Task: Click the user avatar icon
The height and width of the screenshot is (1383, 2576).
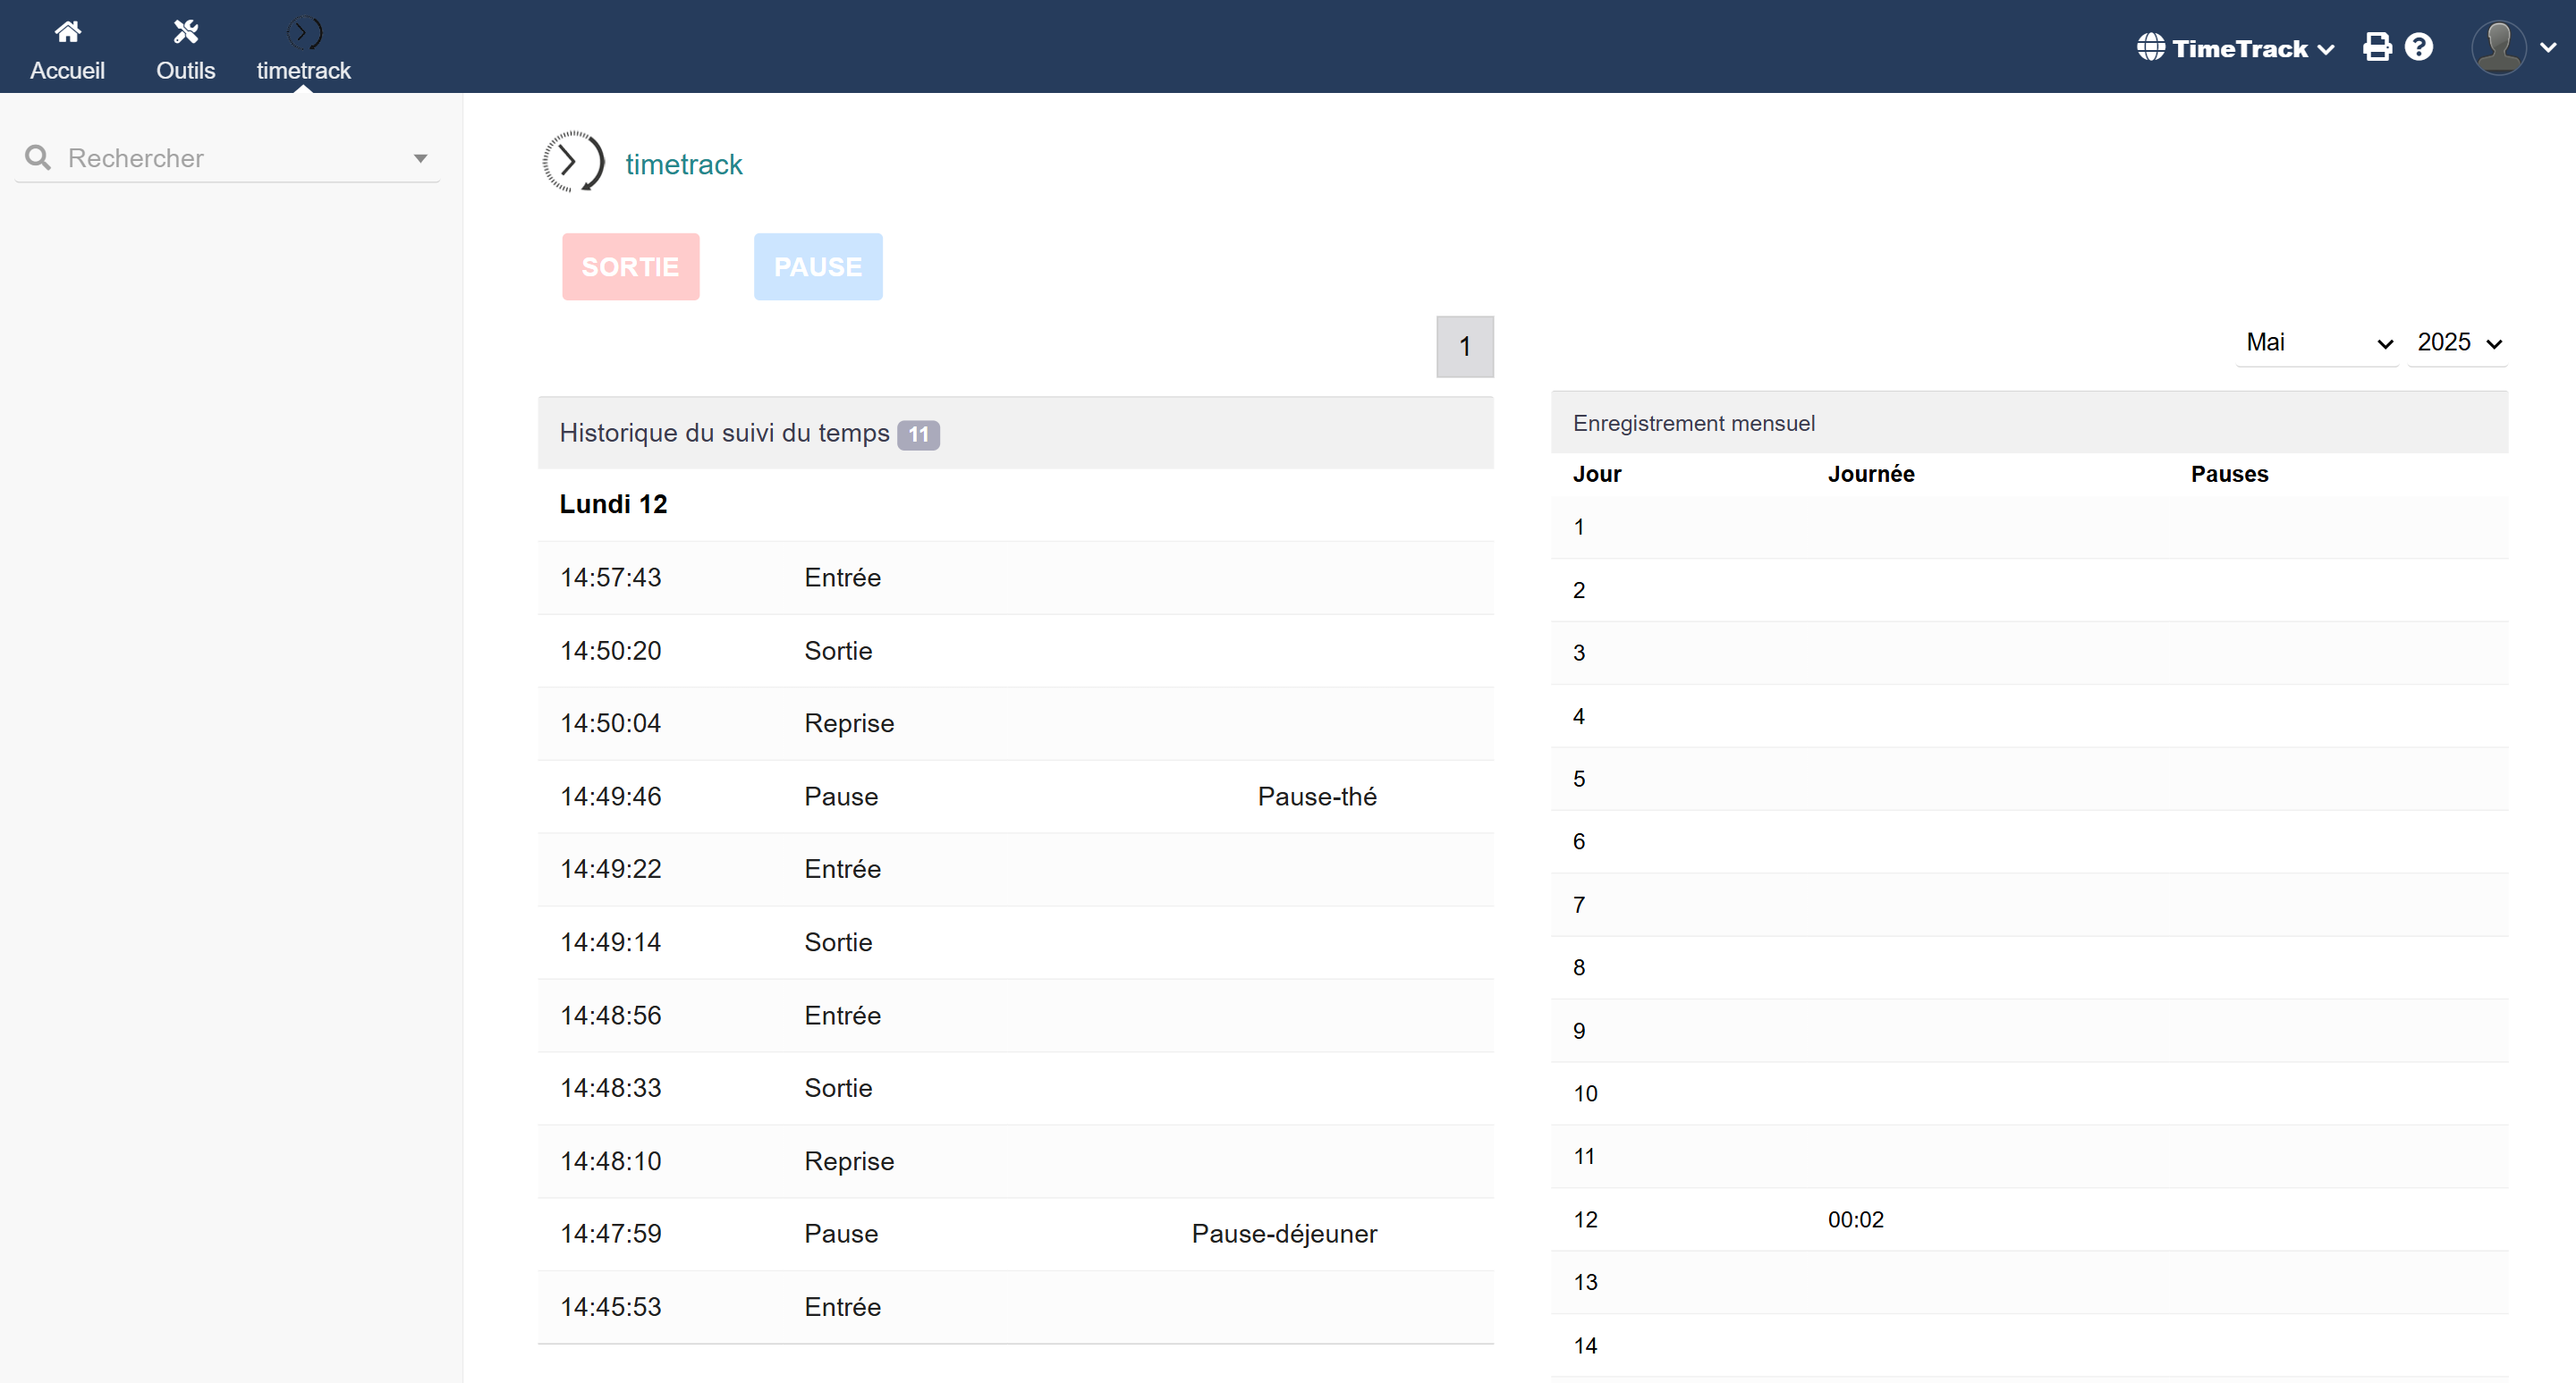Action: point(2498,47)
